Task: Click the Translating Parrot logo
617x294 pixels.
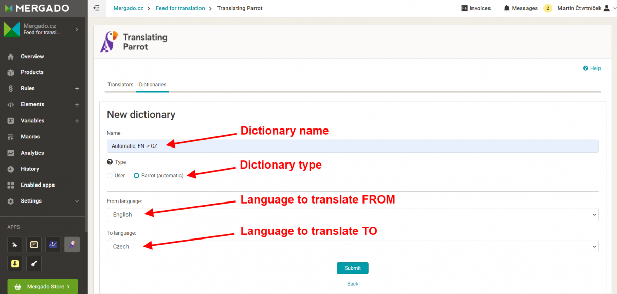Action: (x=134, y=42)
